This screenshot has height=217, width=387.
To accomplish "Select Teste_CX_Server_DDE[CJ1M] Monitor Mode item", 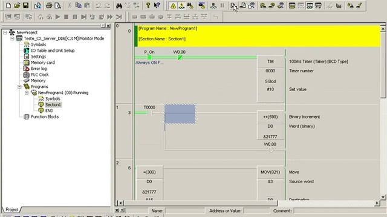I will click(x=63, y=39).
